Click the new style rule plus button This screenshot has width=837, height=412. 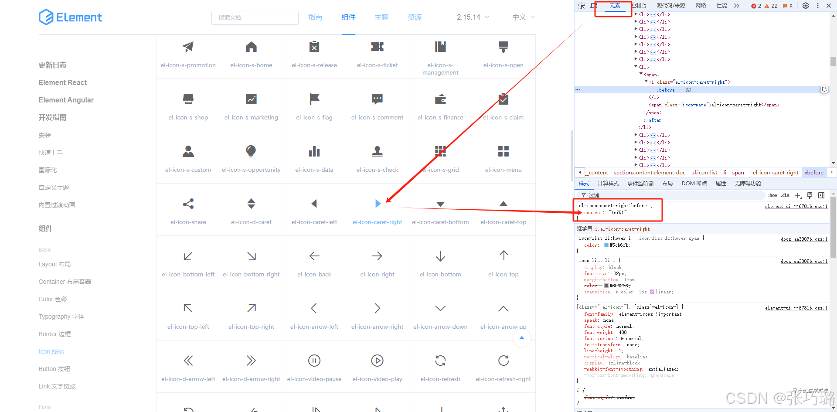(x=798, y=195)
